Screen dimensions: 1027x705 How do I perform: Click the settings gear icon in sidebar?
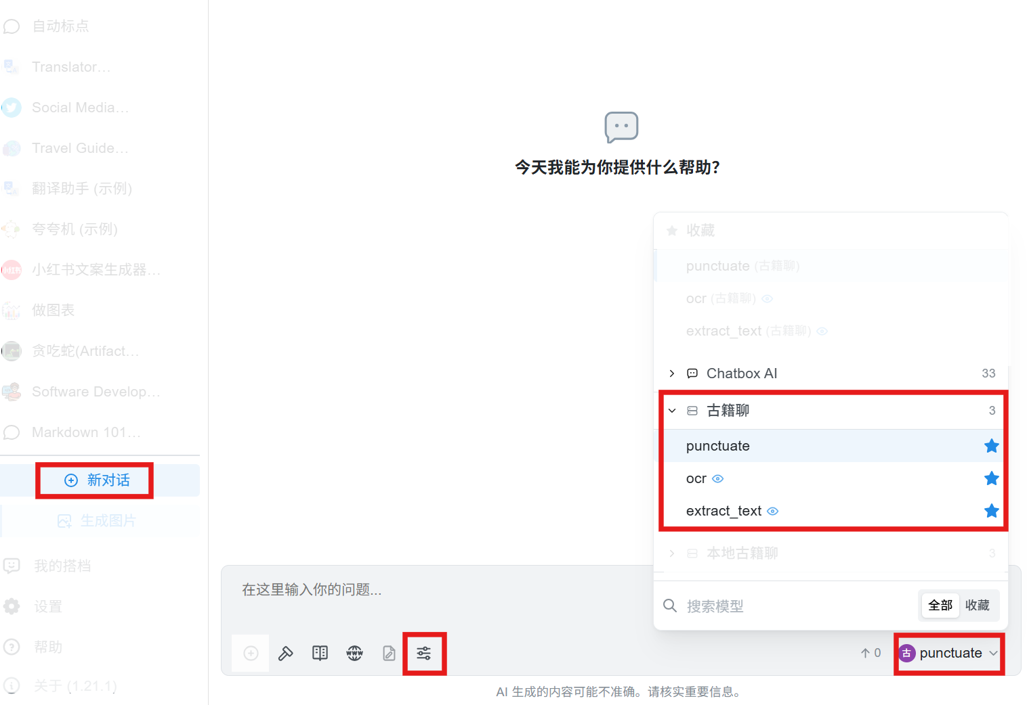12,606
